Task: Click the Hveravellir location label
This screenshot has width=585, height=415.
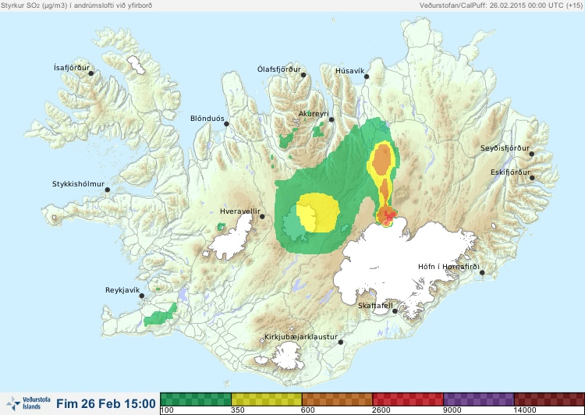Action: point(240,211)
